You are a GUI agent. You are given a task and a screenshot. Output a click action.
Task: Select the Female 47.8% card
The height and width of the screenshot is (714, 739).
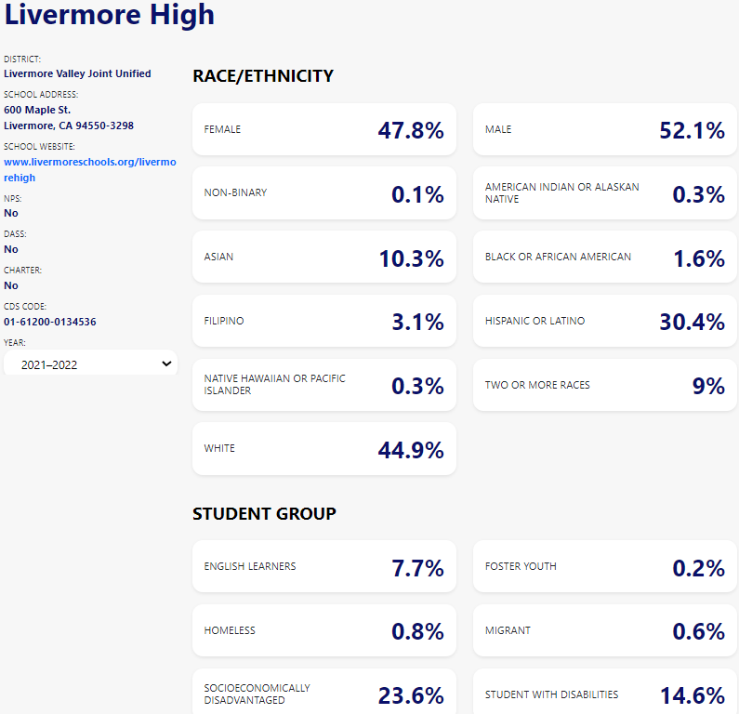coord(323,129)
